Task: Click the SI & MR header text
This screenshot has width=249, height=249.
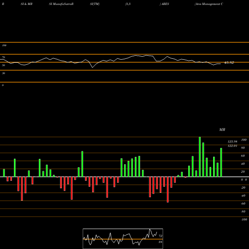Action: 26,4
